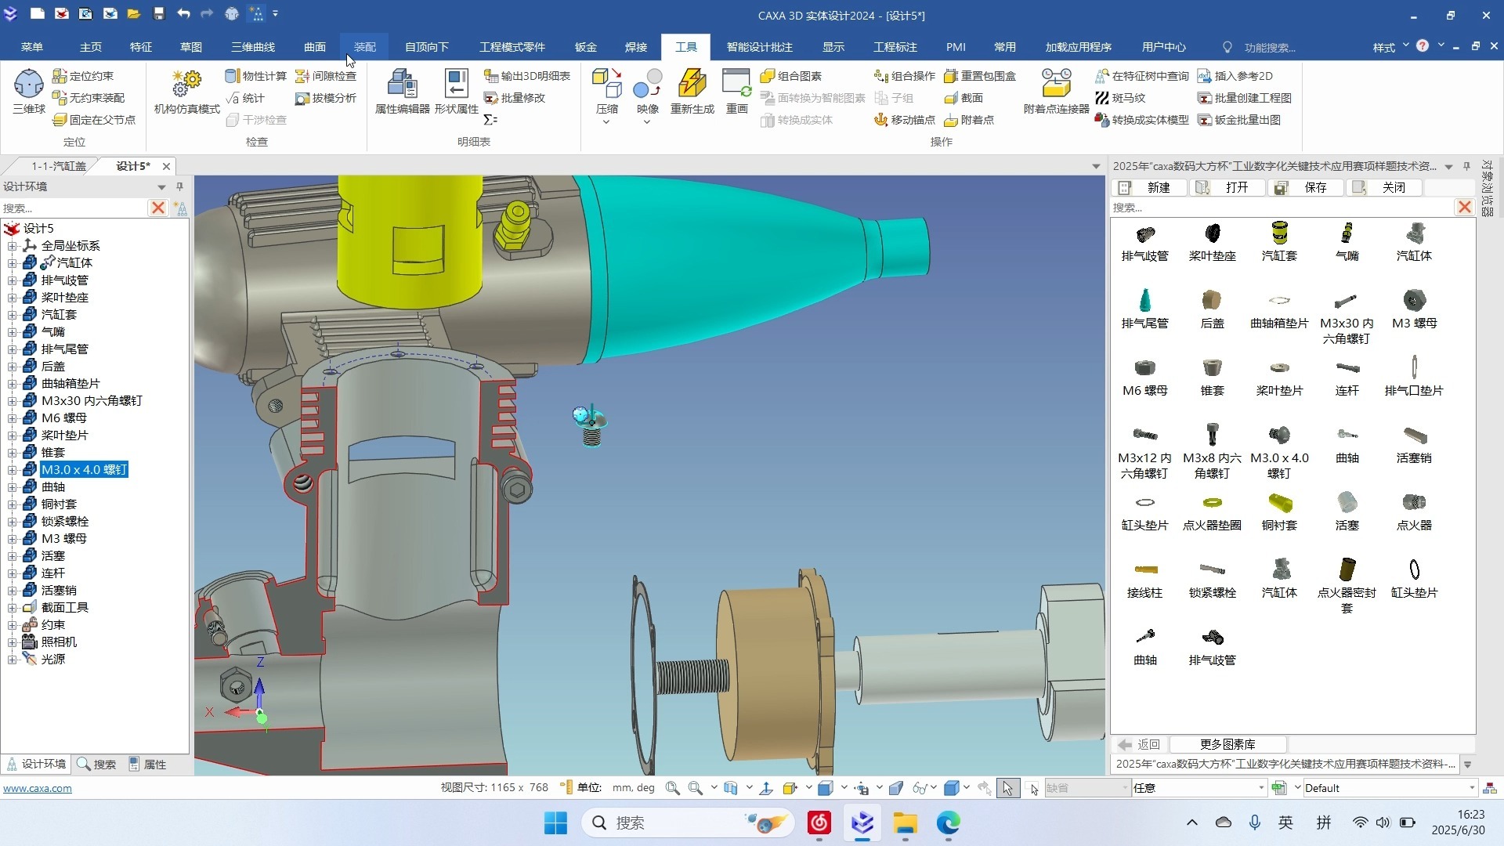Pick the 排气尾管 part in the library
This screenshot has width=1504, height=846.
tap(1144, 308)
